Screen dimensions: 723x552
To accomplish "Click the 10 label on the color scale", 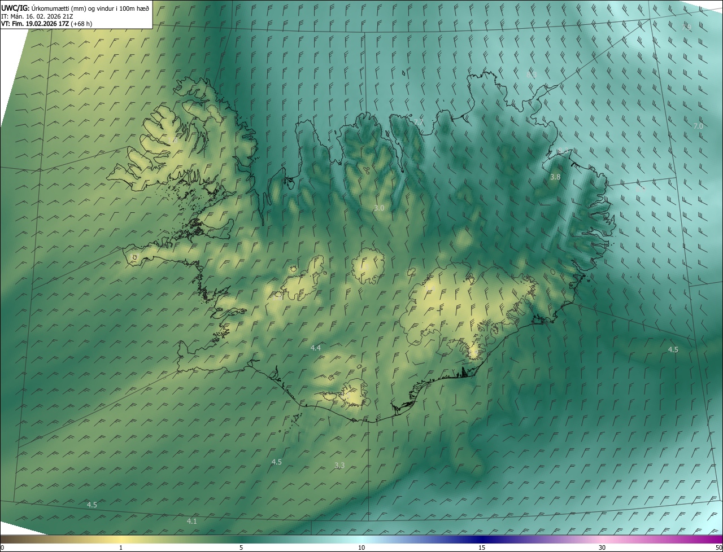I will 361,547.
